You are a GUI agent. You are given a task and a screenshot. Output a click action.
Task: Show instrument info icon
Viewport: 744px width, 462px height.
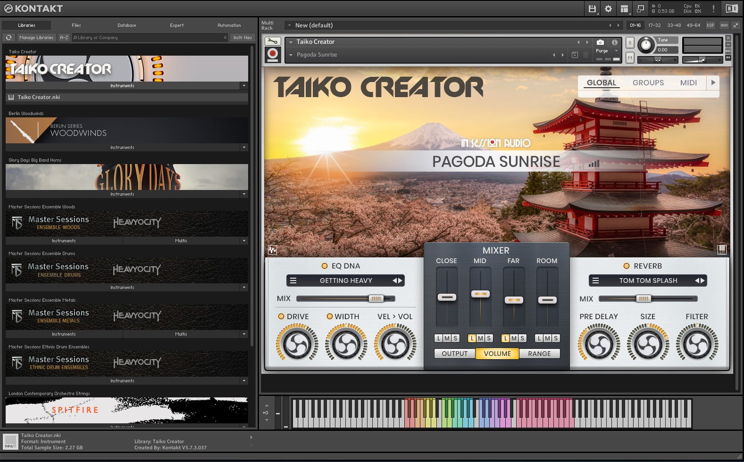614,42
